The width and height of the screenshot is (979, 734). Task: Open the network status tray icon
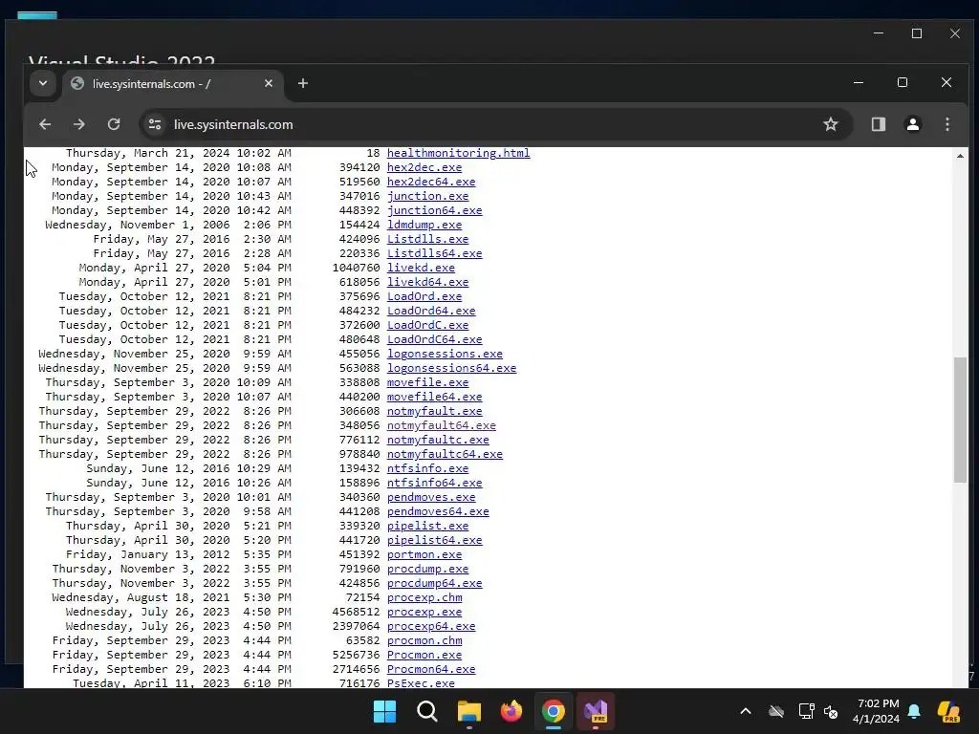click(806, 711)
